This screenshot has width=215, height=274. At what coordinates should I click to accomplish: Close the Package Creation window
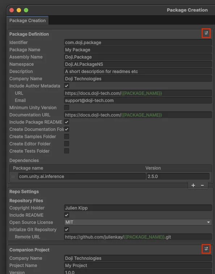pos(12,10)
